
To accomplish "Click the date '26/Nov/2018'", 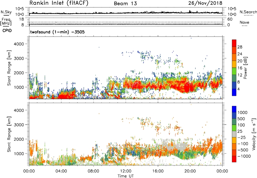I will pos(205,3).
